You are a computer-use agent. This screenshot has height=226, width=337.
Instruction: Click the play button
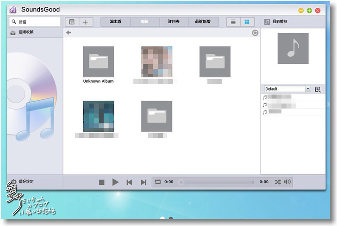115,182
